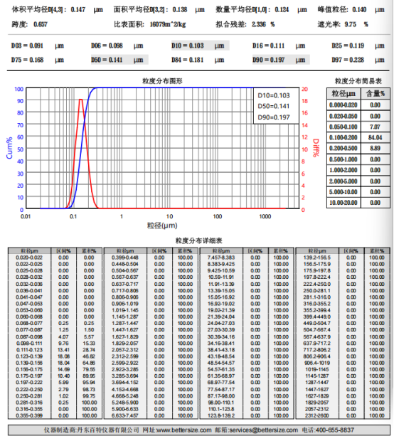Click the D25 = 0.119 entry
Viewport: 394px width, 441px height.
tap(358, 46)
